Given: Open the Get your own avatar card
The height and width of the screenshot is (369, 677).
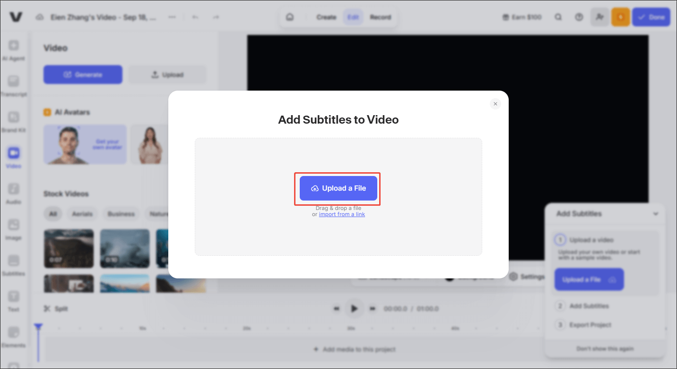Looking at the screenshot, I should (x=85, y=144).
